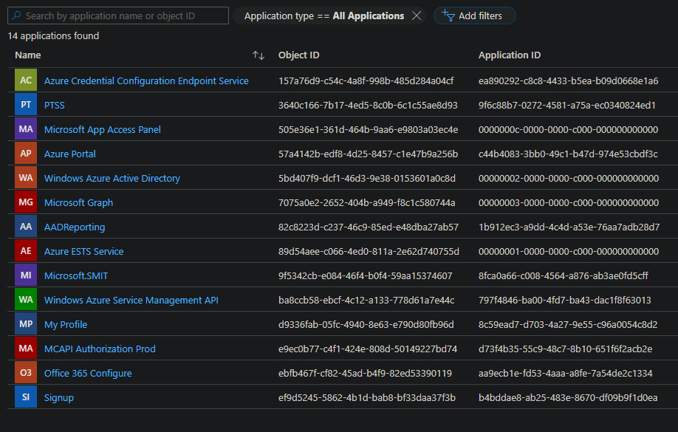Screen dimensions: 678x432
Task: Select object ID 9f5342cb-e084-46f4-b0f4-59aa15374607
Action: [x=365, y=275]
